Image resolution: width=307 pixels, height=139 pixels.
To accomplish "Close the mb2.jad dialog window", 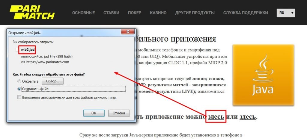I will click(x=128, y=31).
